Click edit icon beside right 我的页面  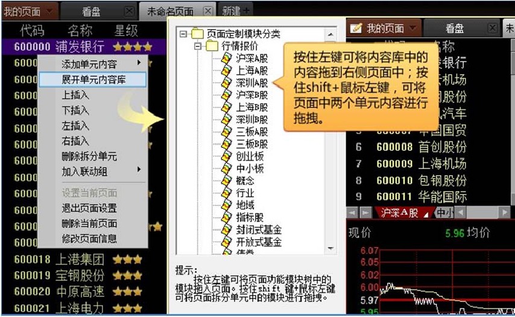pos(356,28)
